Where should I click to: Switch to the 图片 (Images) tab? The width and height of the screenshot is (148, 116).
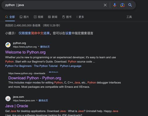point(24,17)
